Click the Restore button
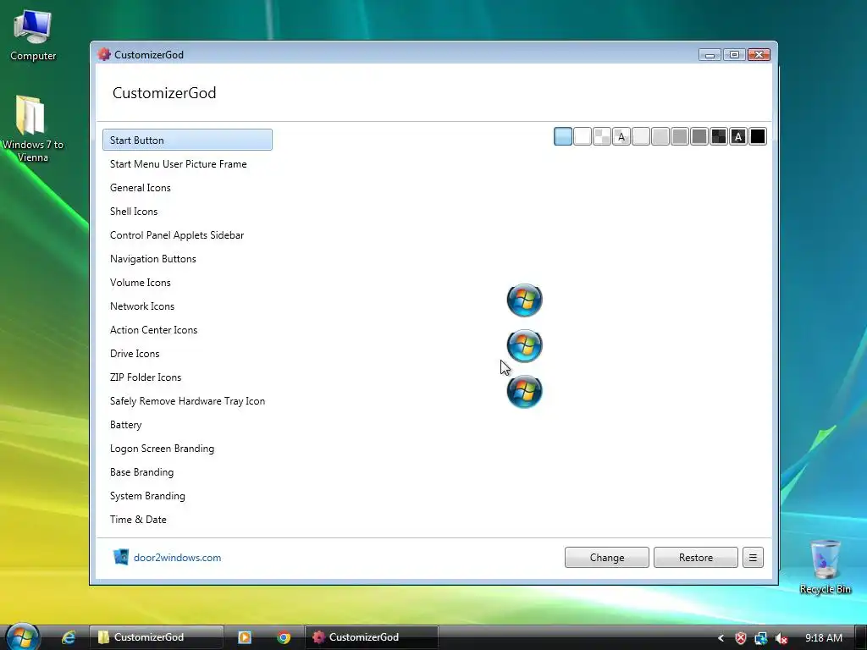Screen dimensions: 867x650 click(696, 557)
